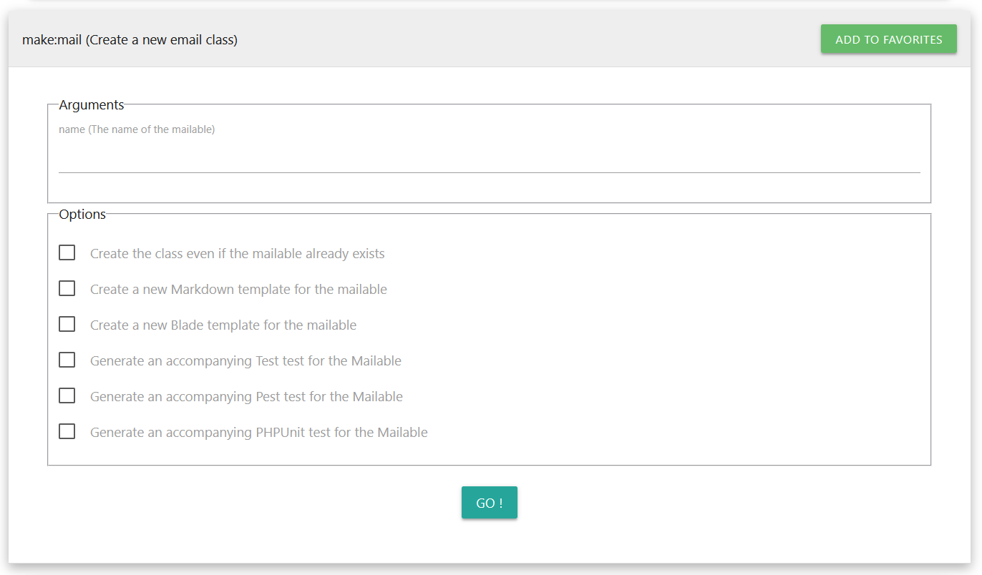Click the ADD TO FAVORITES button

point(888,39)
